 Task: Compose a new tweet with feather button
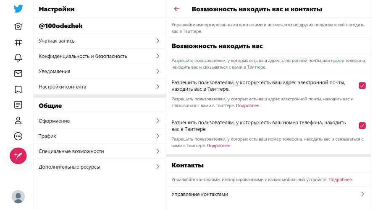coord(18,156)
